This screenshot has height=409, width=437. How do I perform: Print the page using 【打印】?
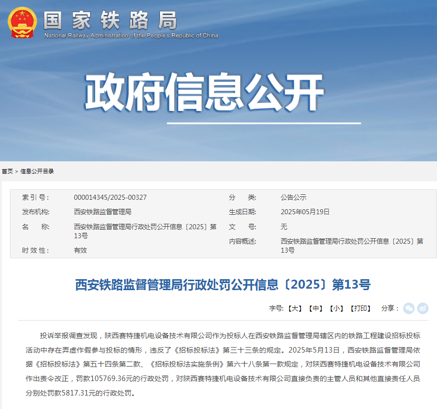click(360, 309)
